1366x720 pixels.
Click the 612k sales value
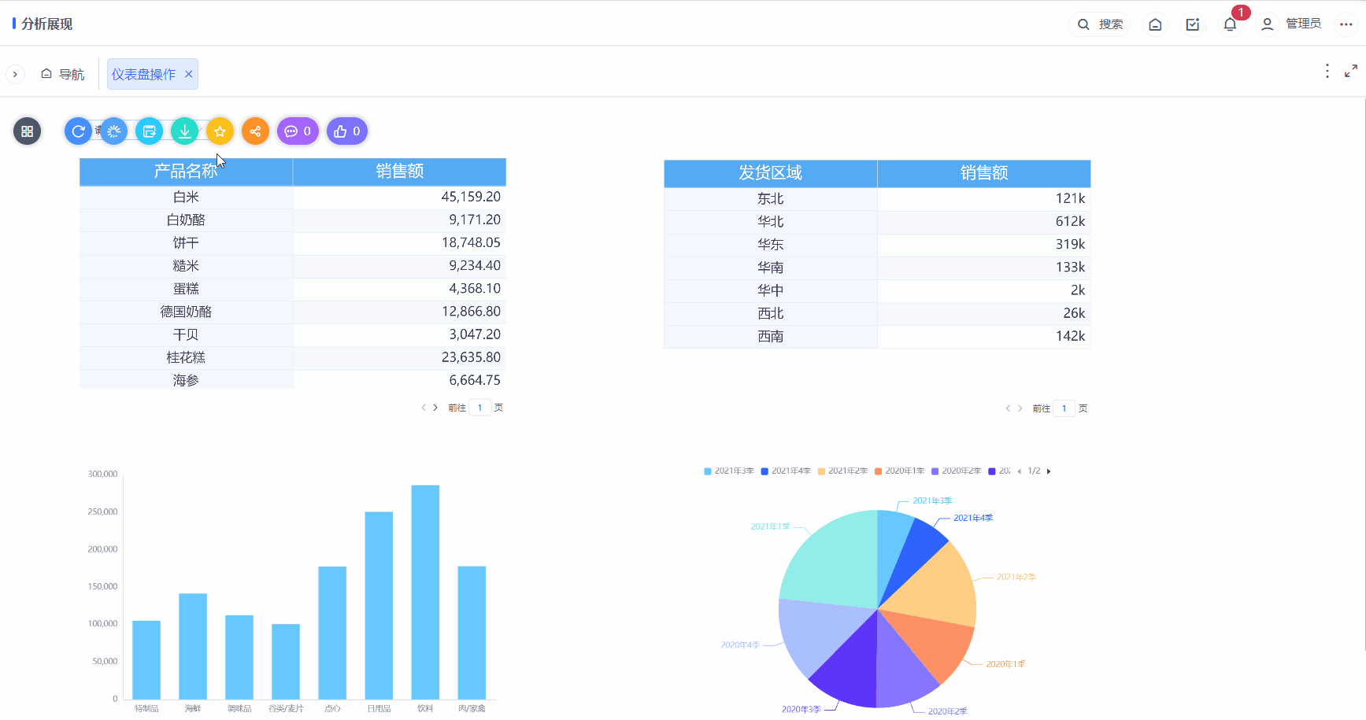click(1070, 222)
